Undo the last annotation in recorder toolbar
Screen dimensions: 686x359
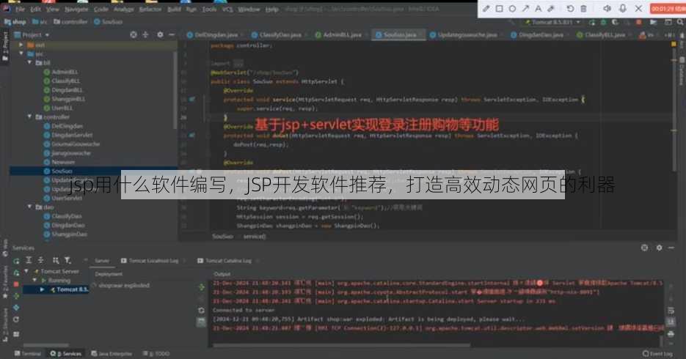(x=570, y=8)
